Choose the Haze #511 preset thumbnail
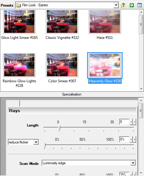 tap(105, 22)
